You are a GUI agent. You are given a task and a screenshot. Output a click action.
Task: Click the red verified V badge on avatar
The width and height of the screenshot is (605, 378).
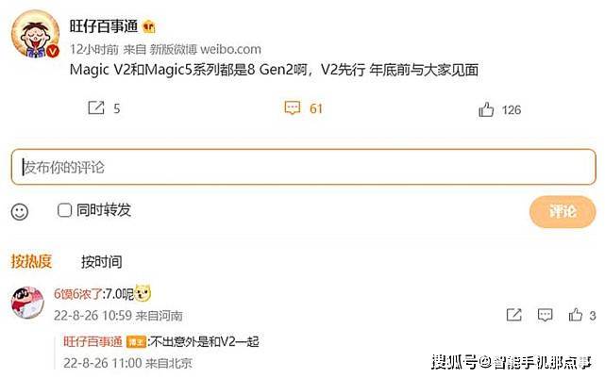[x=53, y=51]
